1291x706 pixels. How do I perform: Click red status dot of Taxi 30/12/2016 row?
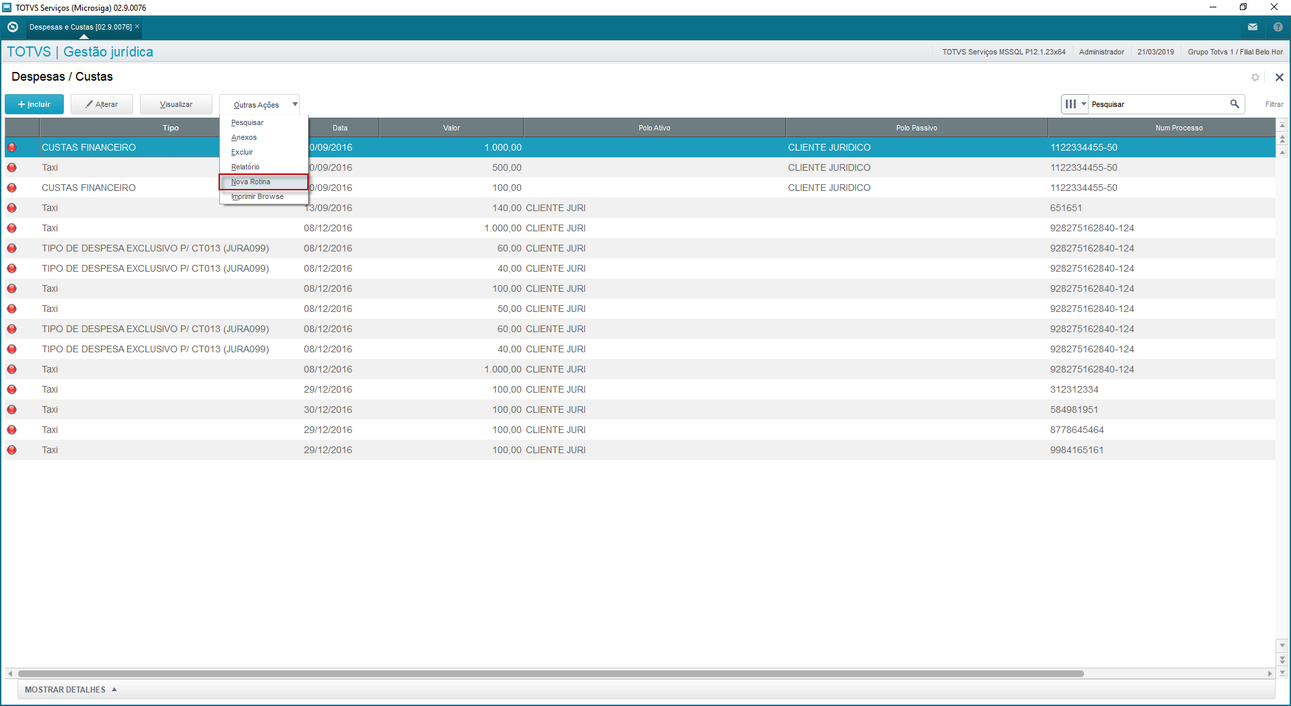(12, 409)
